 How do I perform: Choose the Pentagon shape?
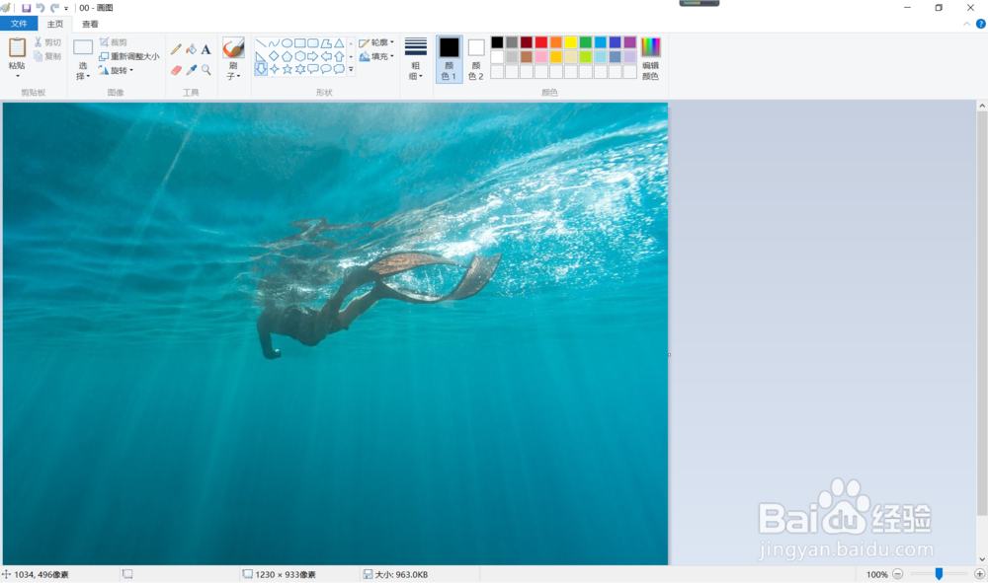pyautogui.click(x=287, y=56)
